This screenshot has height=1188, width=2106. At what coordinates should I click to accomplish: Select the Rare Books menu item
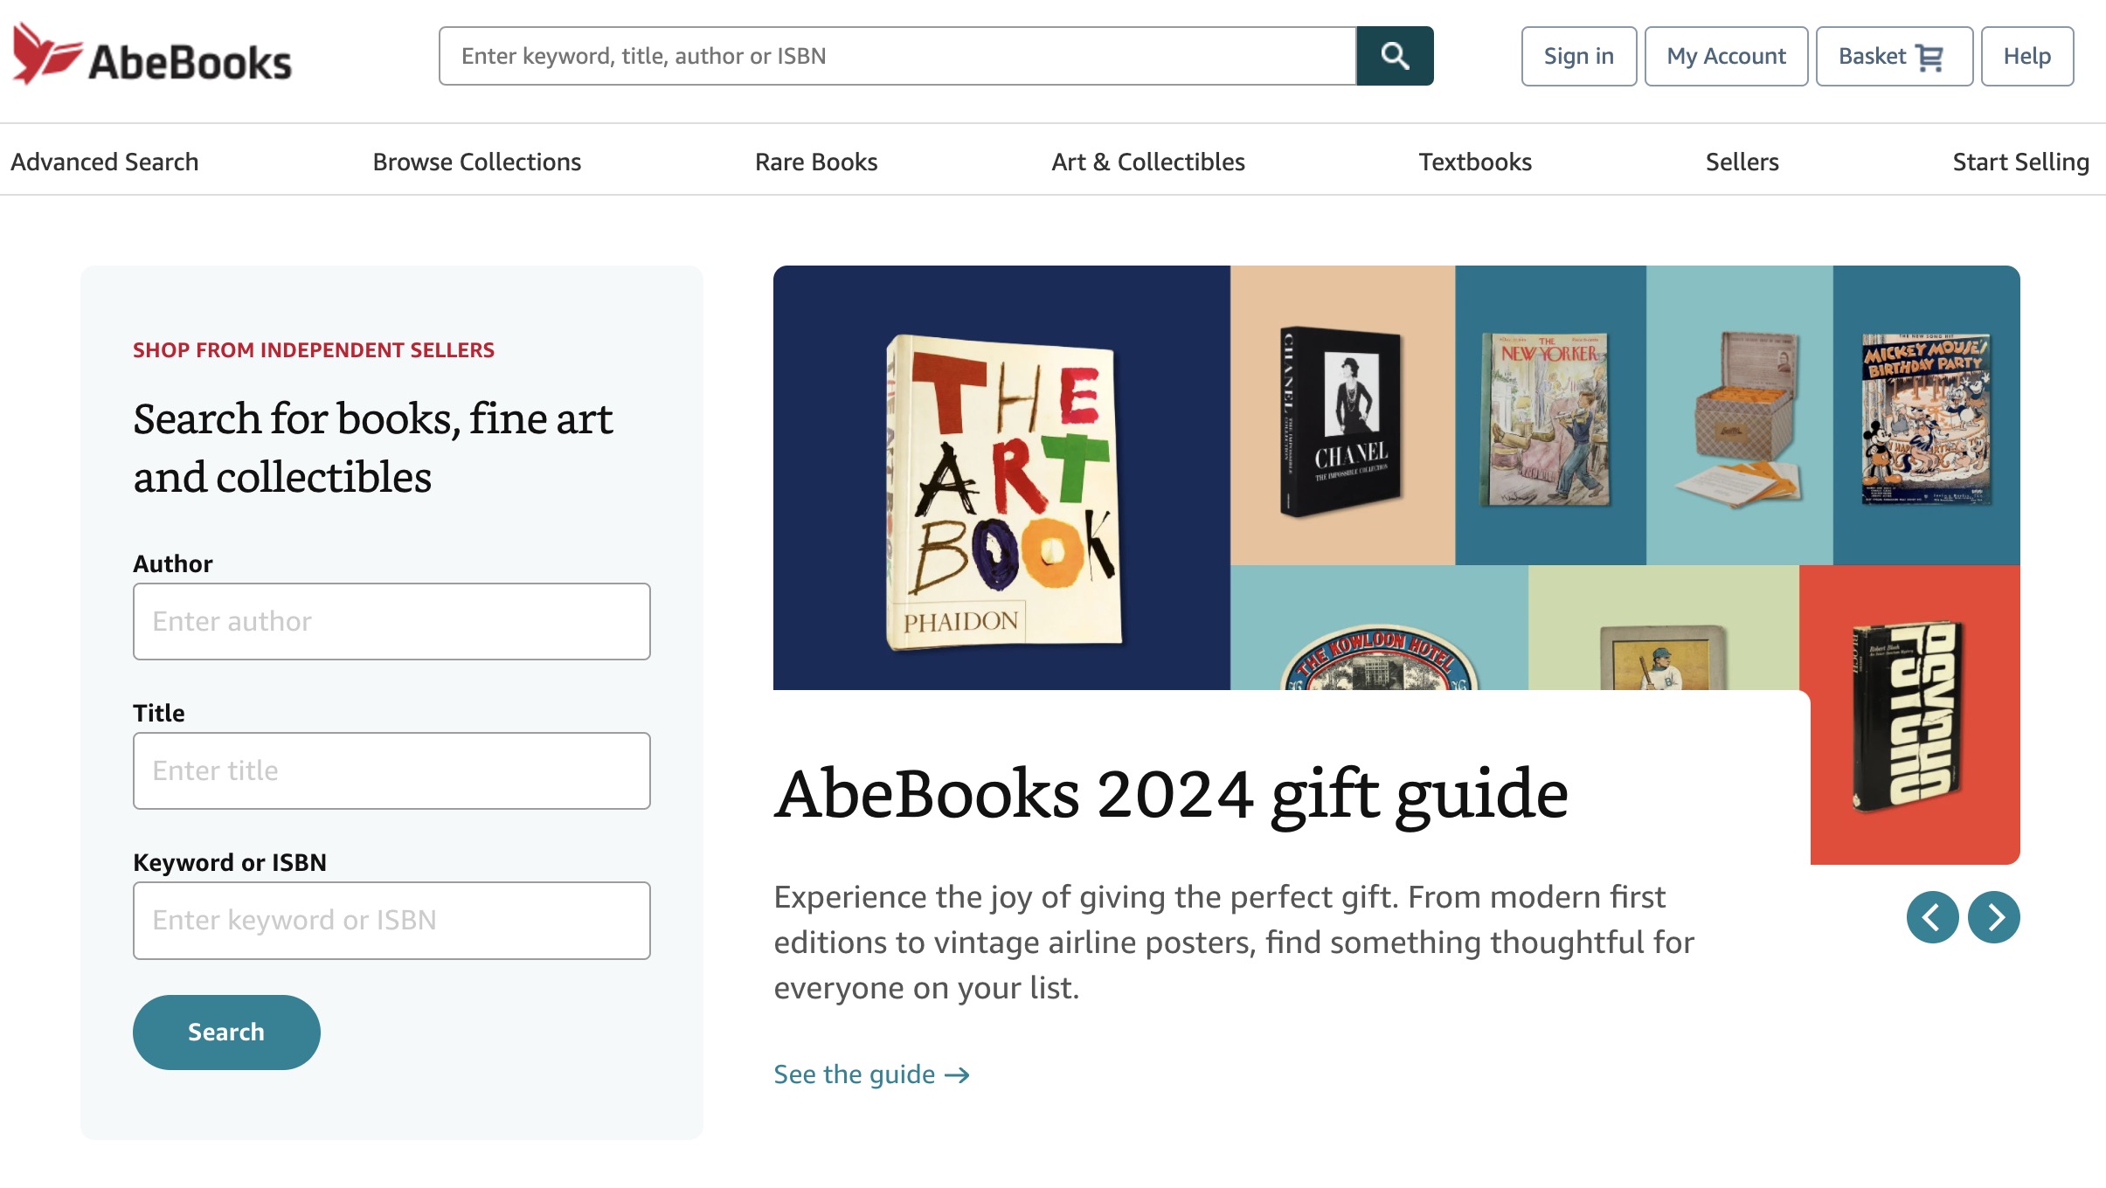[x=816, y=161]
